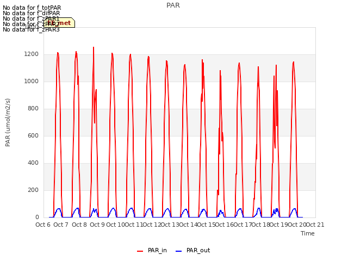The height and width of the screenshot is (261, 348).
Task: Click the Oct 21 x-axis tick label
Action: pyautogui.click(x=315, y=225)
